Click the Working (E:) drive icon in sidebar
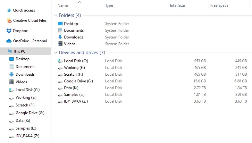252x143 pixels. 12,98
